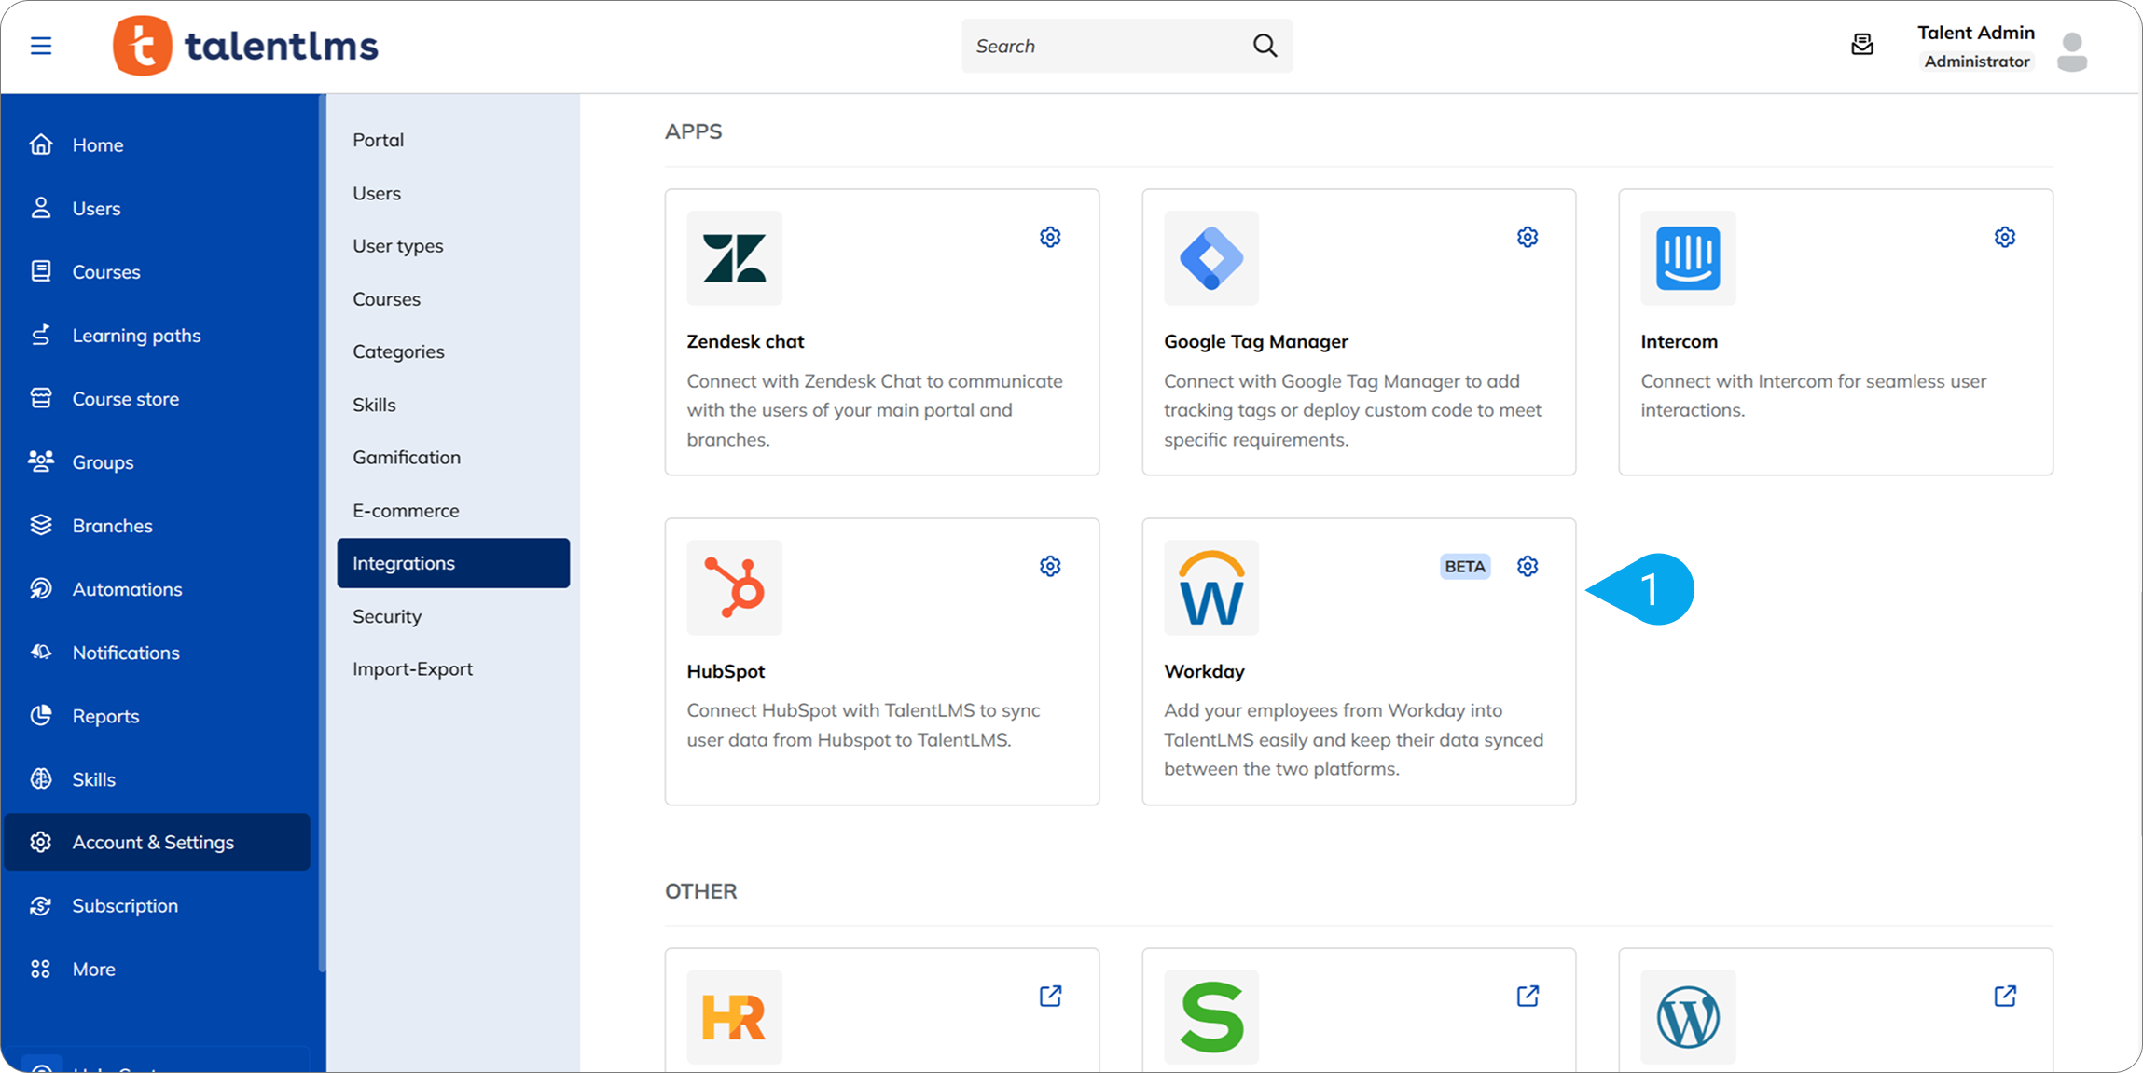This screenshot has height=1073, width=2143.
Task: Click the talentlms logo
Action: (245, 46)
